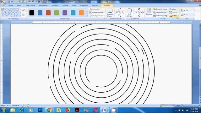201x113 pixels.
Task: Expand the shape styles gallery More arrow
Action: click(87, 16)
